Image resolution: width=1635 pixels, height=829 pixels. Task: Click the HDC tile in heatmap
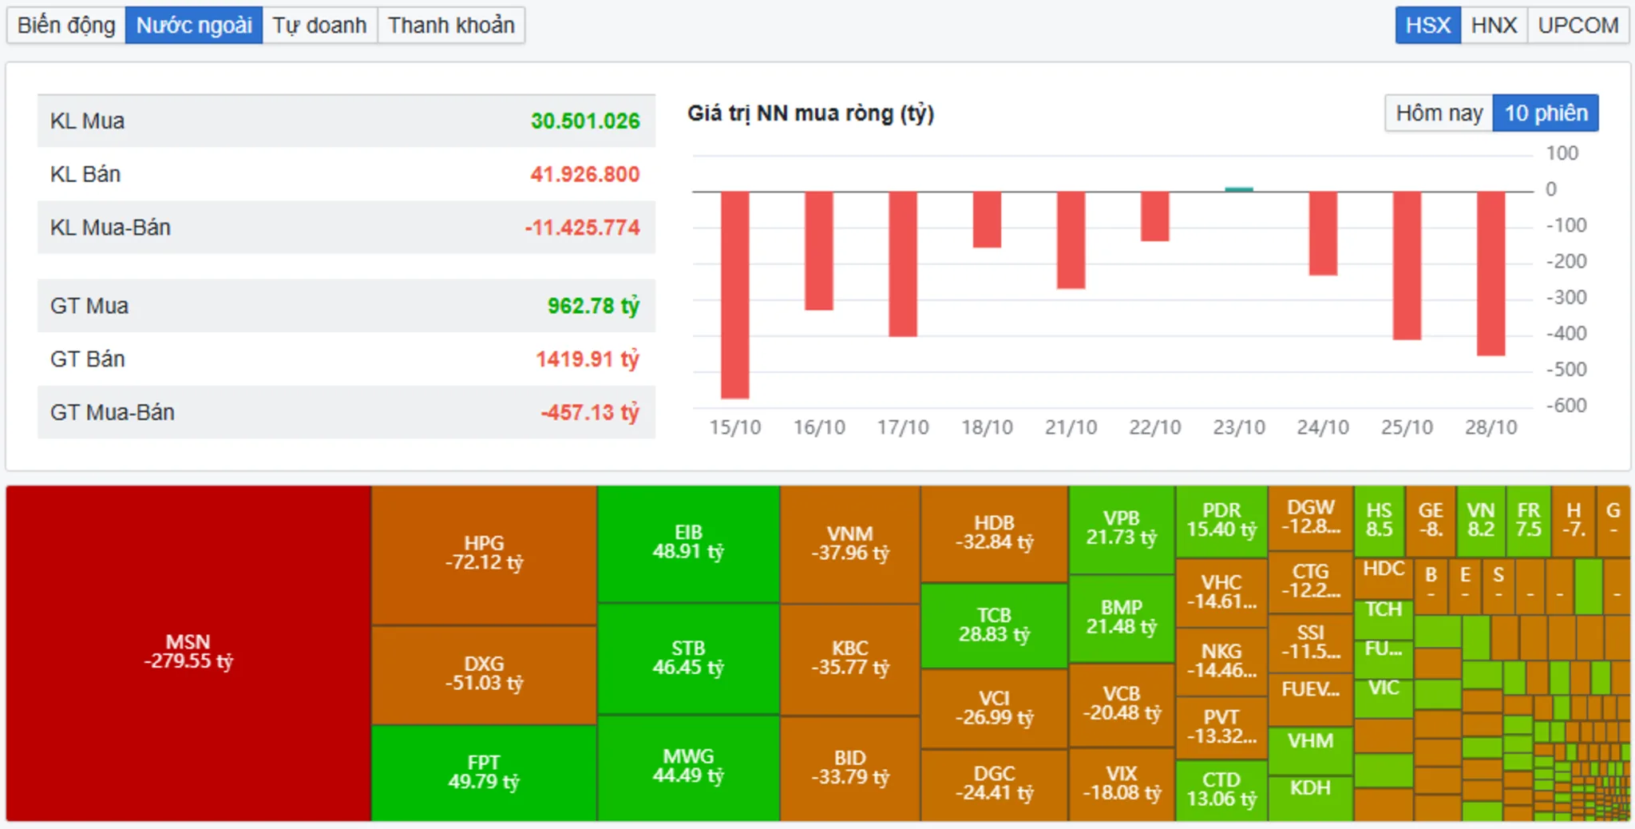coord(1384,578)
